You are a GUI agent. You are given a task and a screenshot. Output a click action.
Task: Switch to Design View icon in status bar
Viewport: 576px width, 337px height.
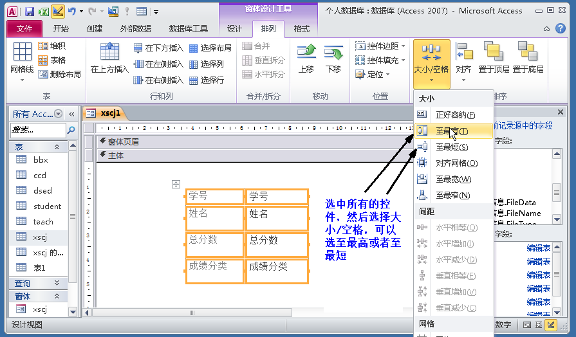tap(551, 324)
